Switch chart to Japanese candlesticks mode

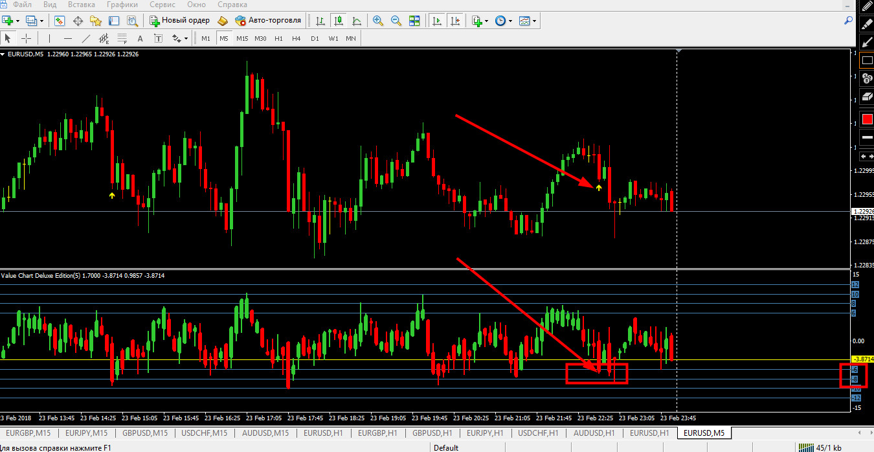pos(338,21)
